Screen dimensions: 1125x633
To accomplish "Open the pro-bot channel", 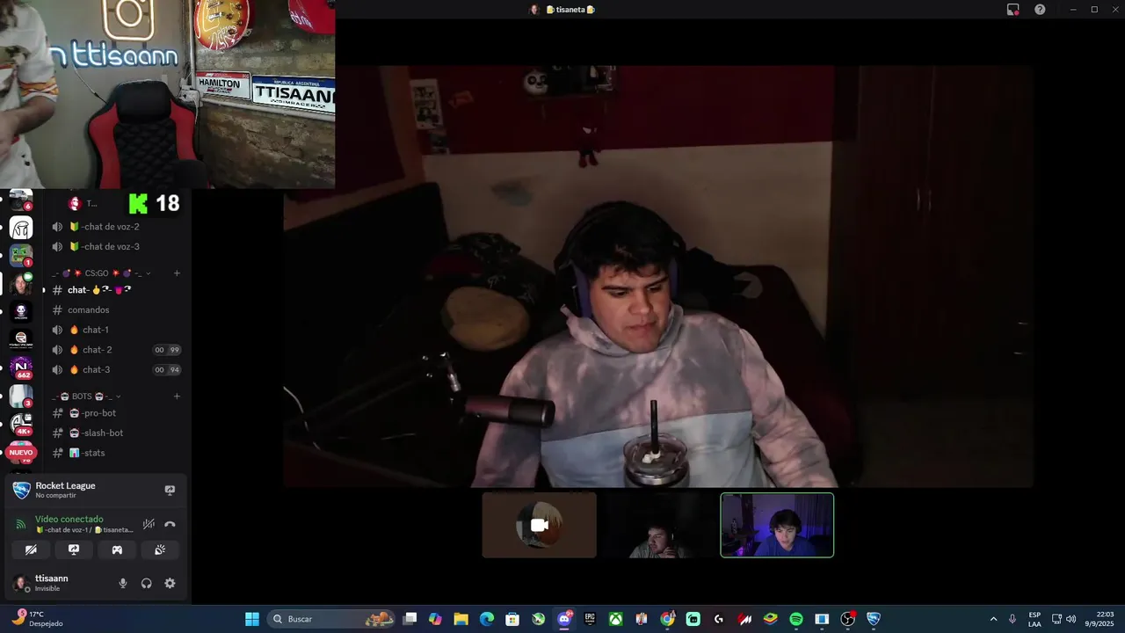I will pyautogui.click(x=115, y=413).
